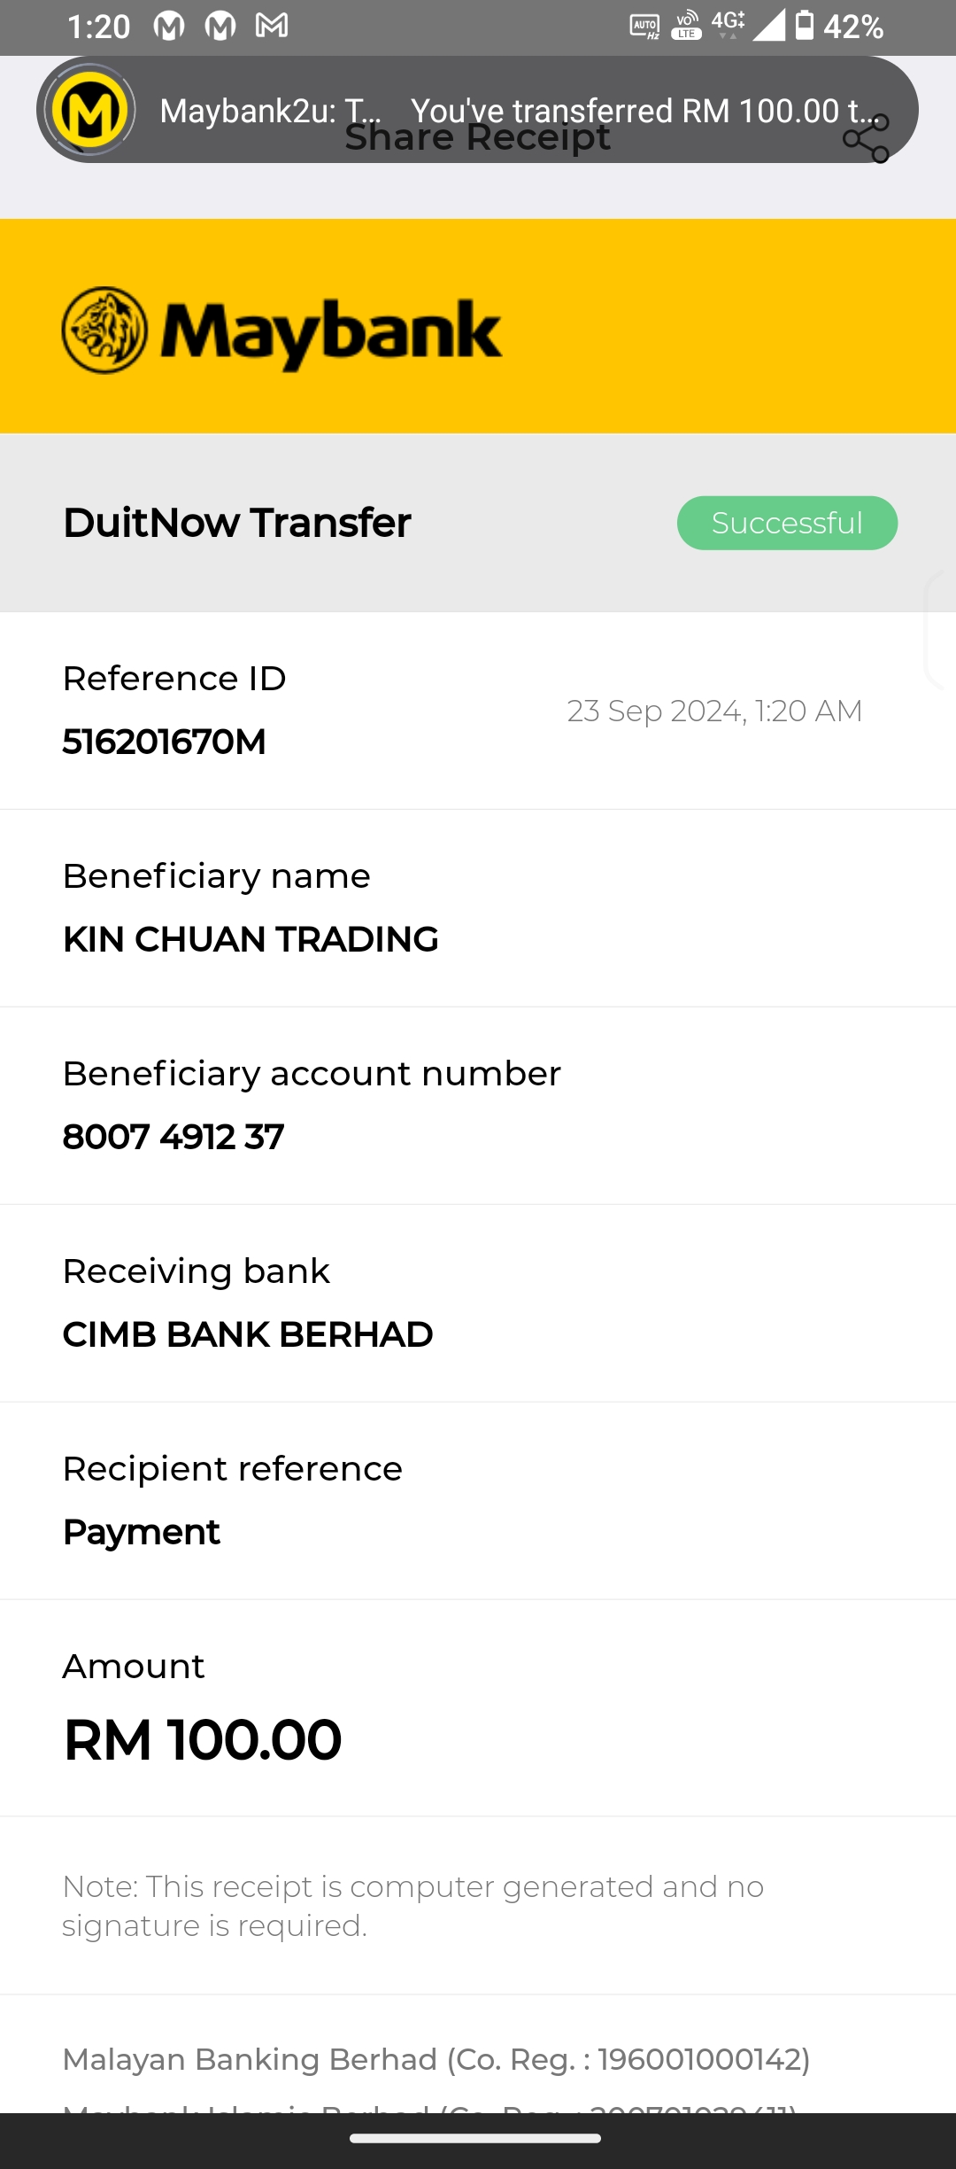Tap the Auto Hz refresh rate icon
Screen dimensions: 956x2169
click(644, 27)
